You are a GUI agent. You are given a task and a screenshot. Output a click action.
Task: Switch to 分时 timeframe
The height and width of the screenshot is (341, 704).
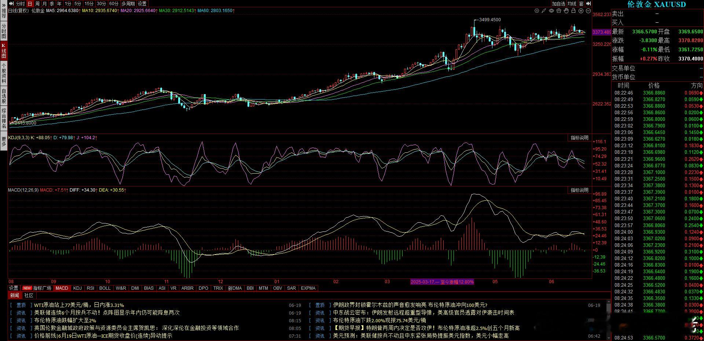click(x=21, y=4)
